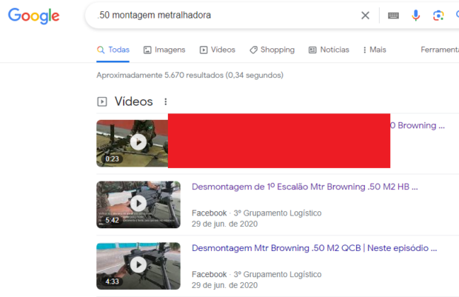
Task: Play the 4:33 video thumbnail
Action: pos(138,266)
